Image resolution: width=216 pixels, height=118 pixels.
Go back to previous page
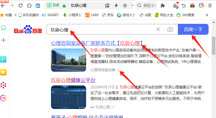click(x=3, y=5)
